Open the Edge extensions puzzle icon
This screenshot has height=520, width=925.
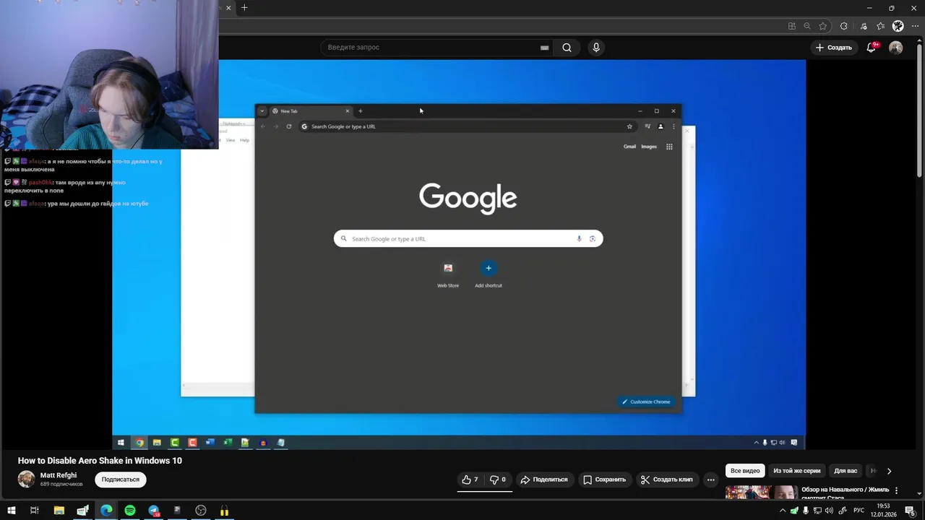tap(843, 26)
